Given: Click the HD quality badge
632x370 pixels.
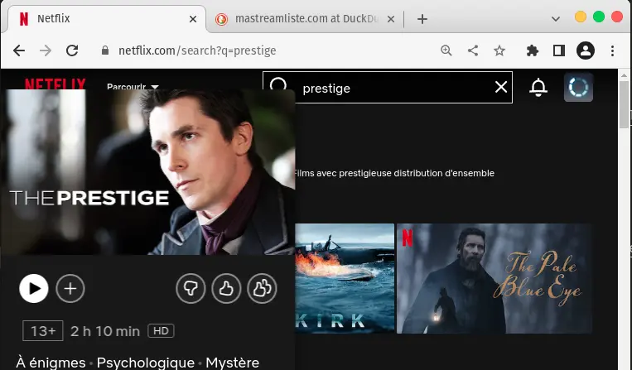Looking at the screenshot, I should 161,331.
